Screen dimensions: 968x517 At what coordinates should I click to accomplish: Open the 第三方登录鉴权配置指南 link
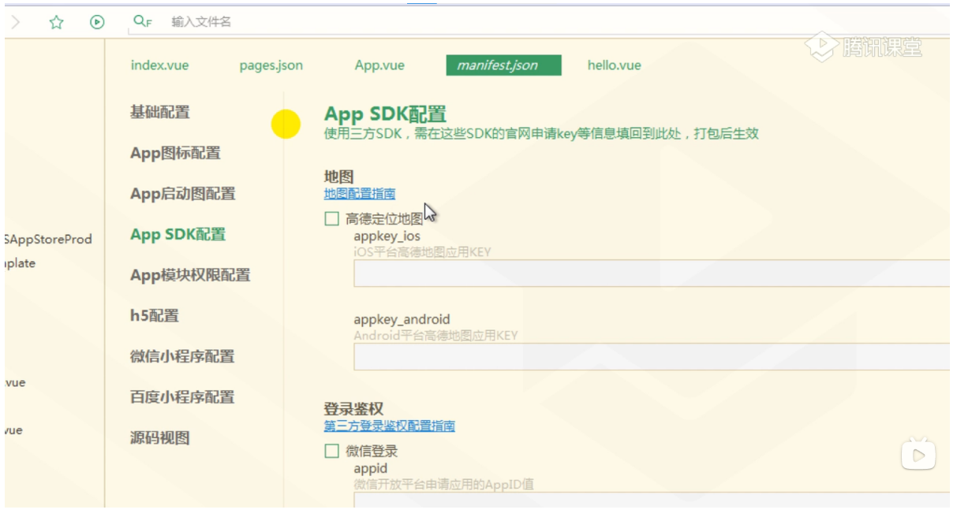click(389, 426)
